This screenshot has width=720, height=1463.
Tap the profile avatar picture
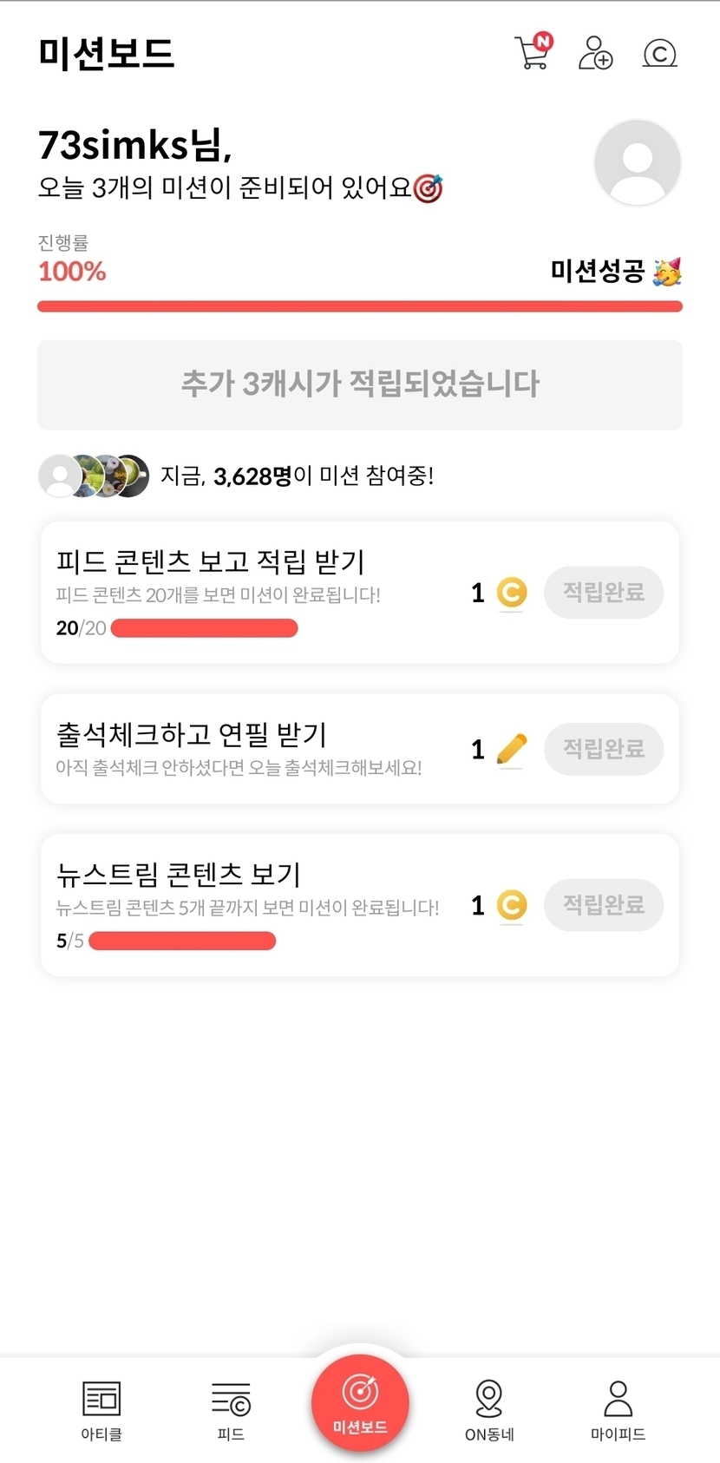click(x=637, y=163)
